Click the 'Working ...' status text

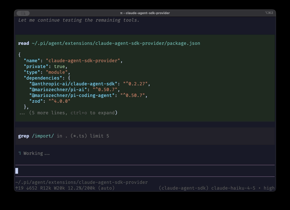(x=36, y=153)
